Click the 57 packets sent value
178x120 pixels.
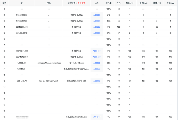click(118, 33)
